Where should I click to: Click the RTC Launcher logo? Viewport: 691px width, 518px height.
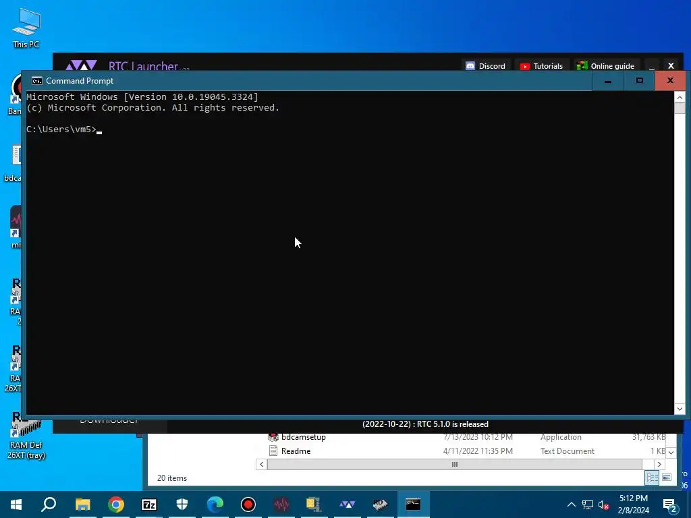pyautogui.click(x=81, y=65)
